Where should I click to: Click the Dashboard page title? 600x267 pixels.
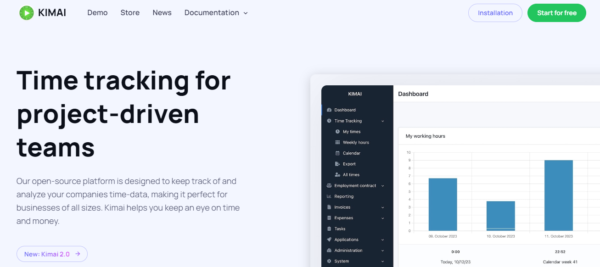pyautogui.click(x=413, y=94)
